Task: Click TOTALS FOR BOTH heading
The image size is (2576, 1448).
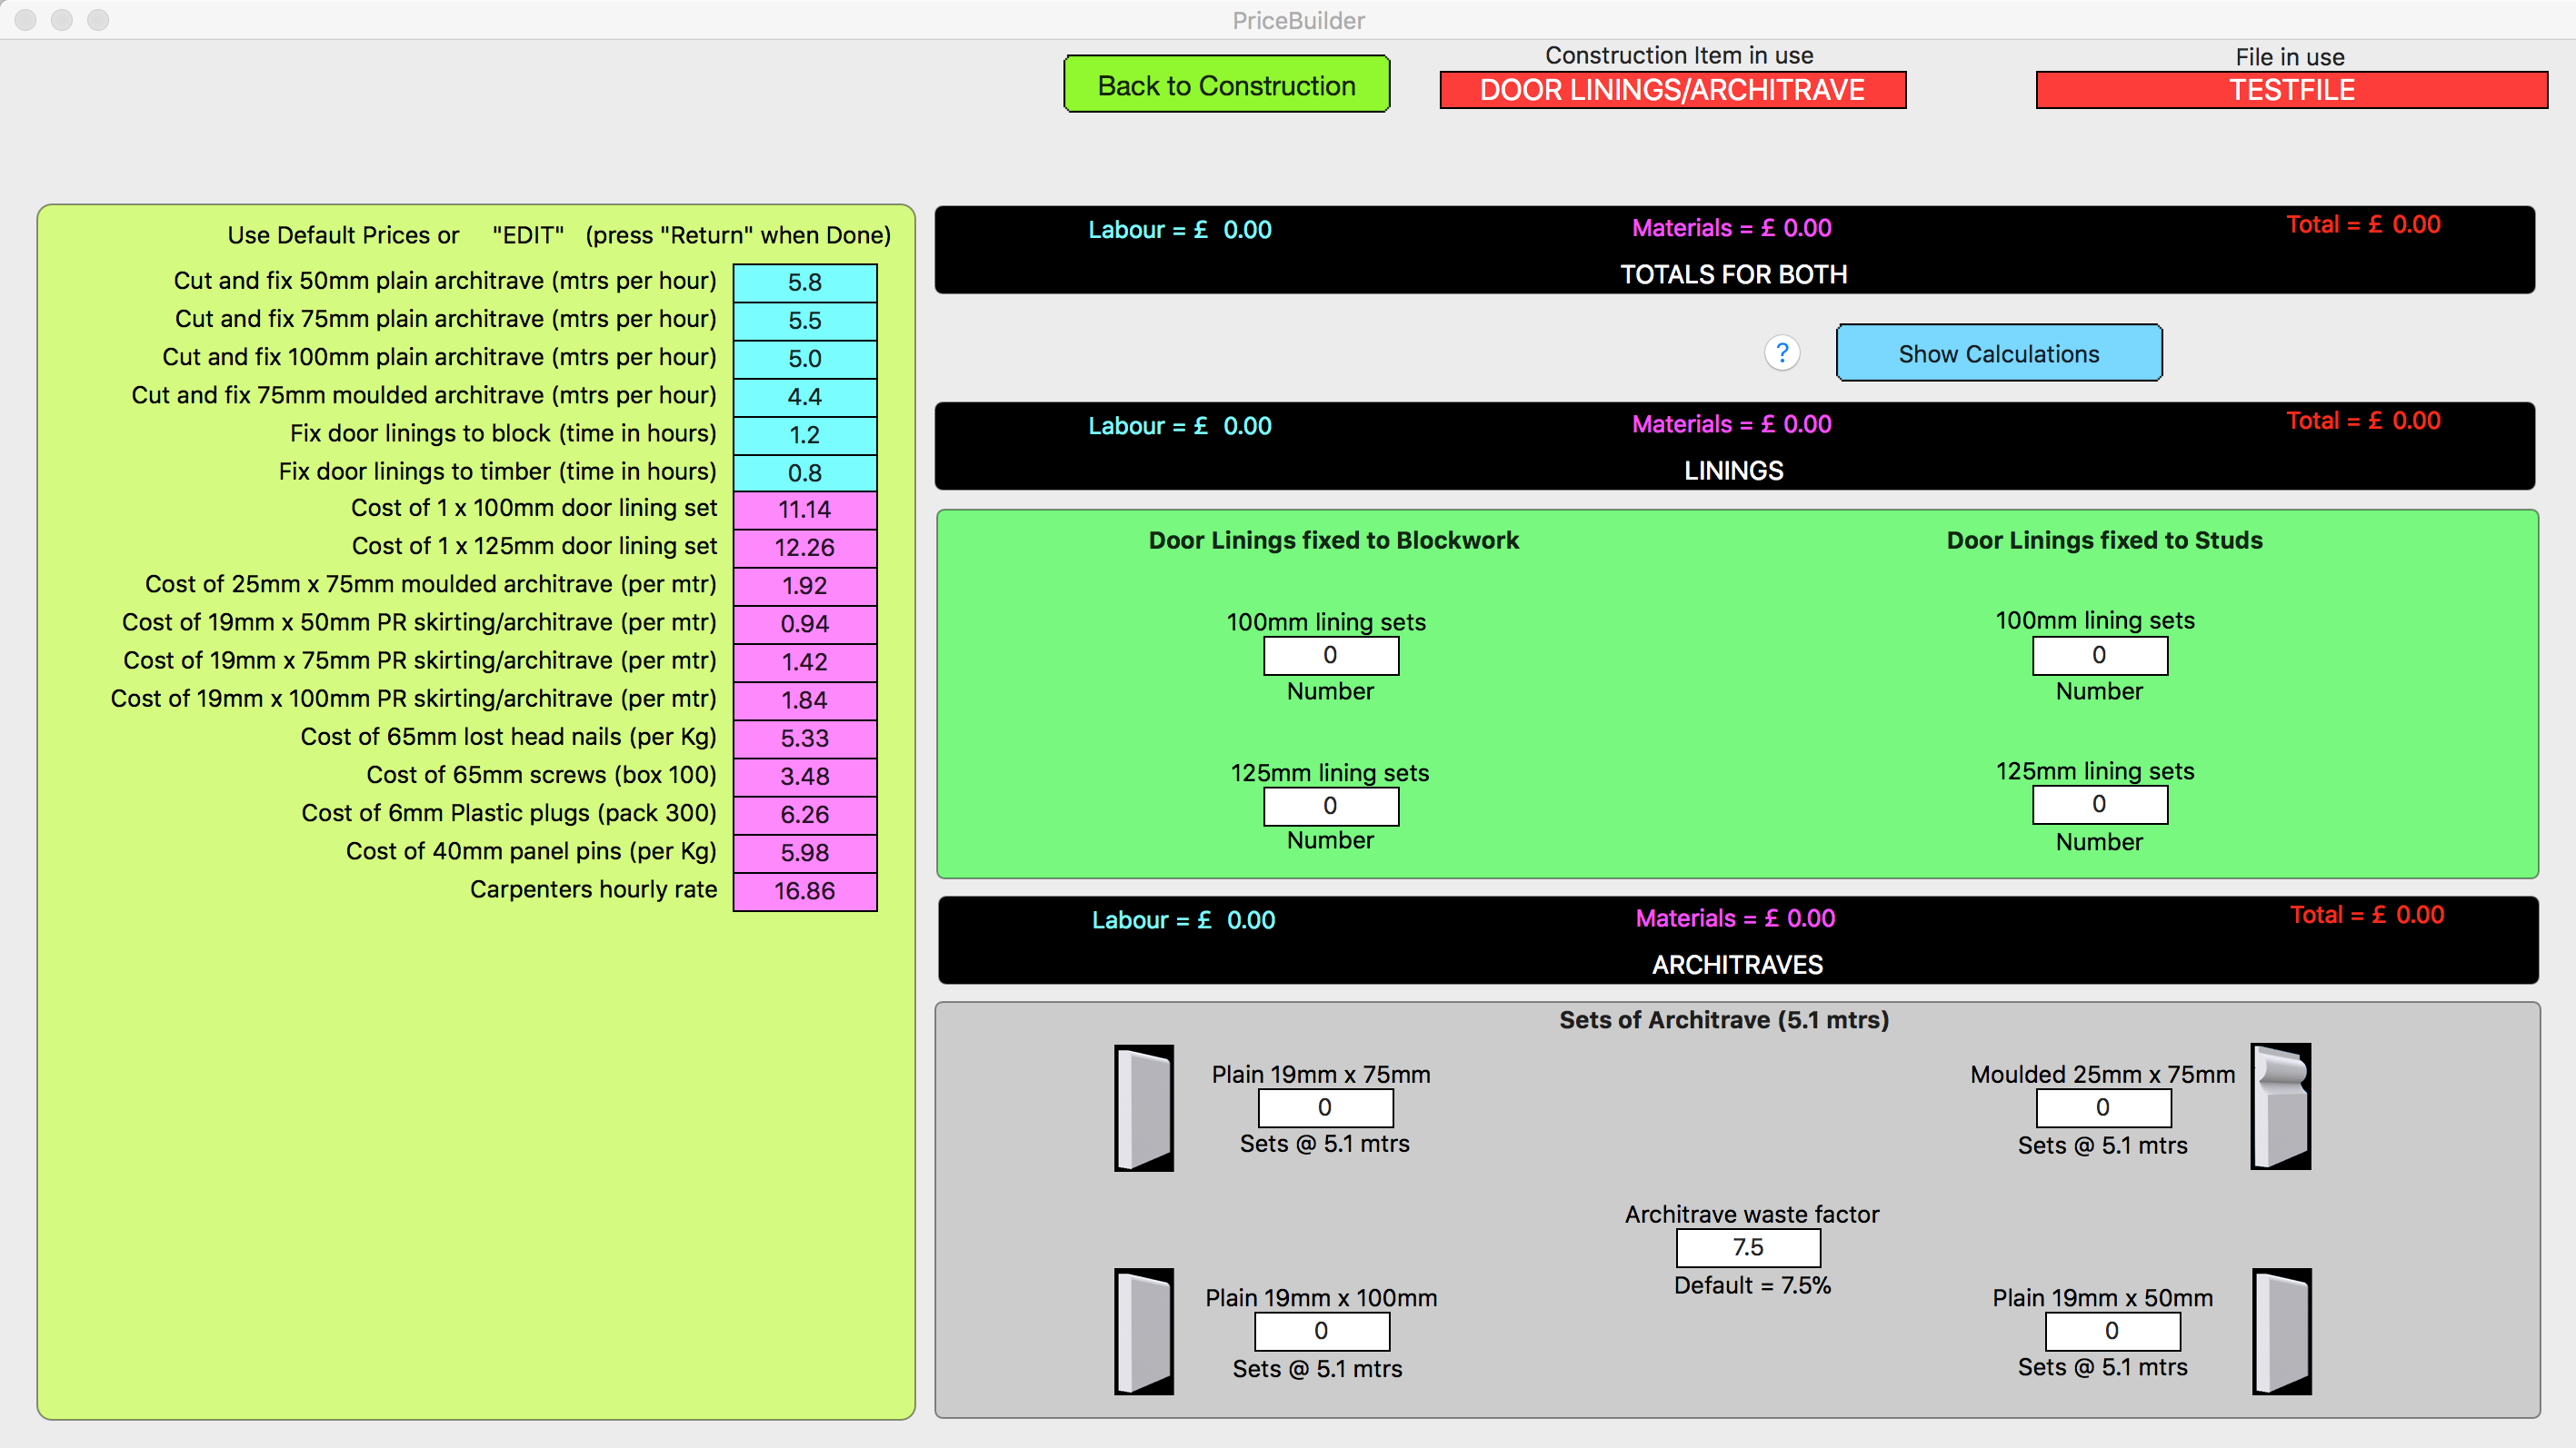Action: click(x=1733, y=273)
